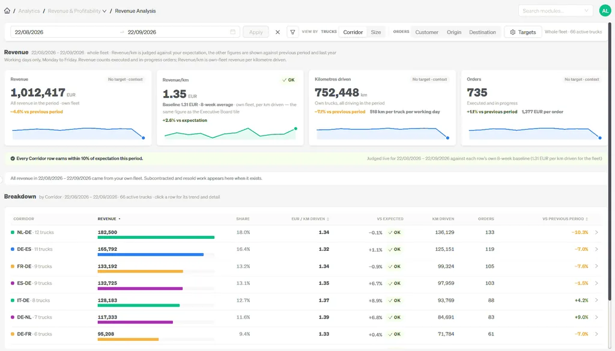The image size is (615, 351).
Task: Apply the selected date range
Action: pos(256,32)
